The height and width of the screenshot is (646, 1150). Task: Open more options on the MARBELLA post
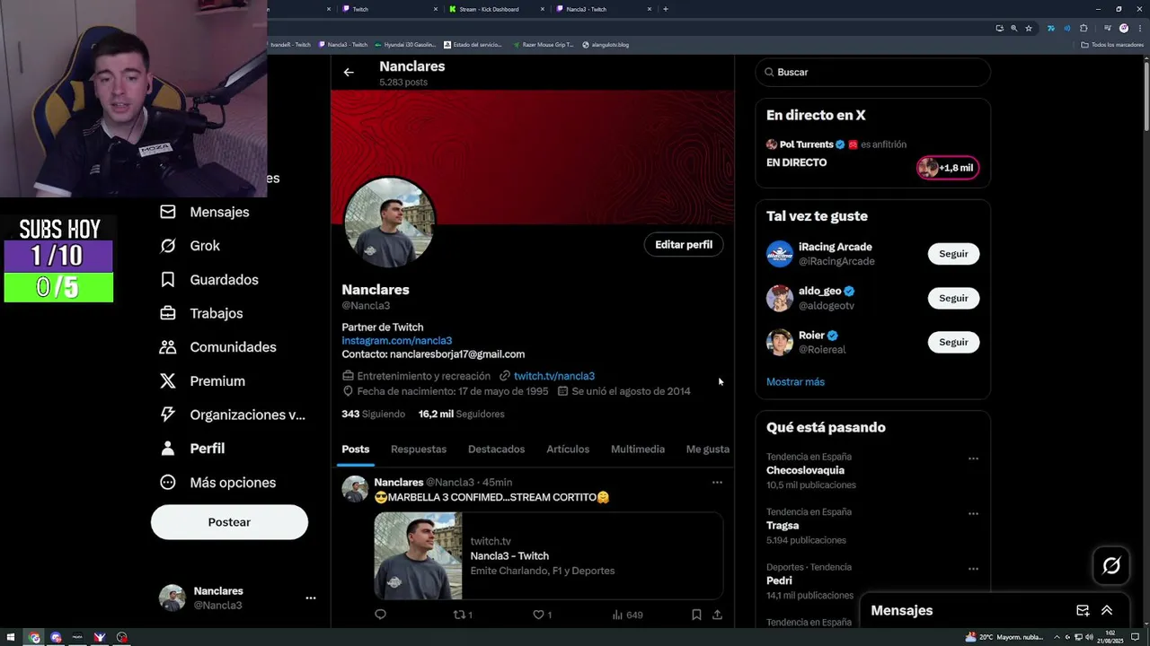tap(717, 483)
